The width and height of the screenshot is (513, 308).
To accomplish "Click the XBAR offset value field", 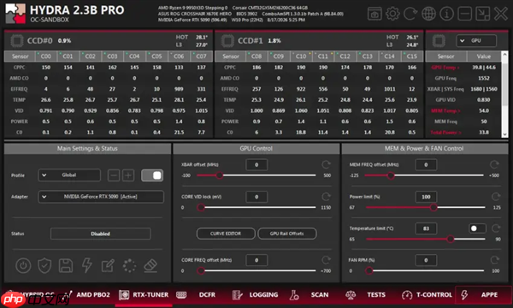I will (x=256, y=164).
